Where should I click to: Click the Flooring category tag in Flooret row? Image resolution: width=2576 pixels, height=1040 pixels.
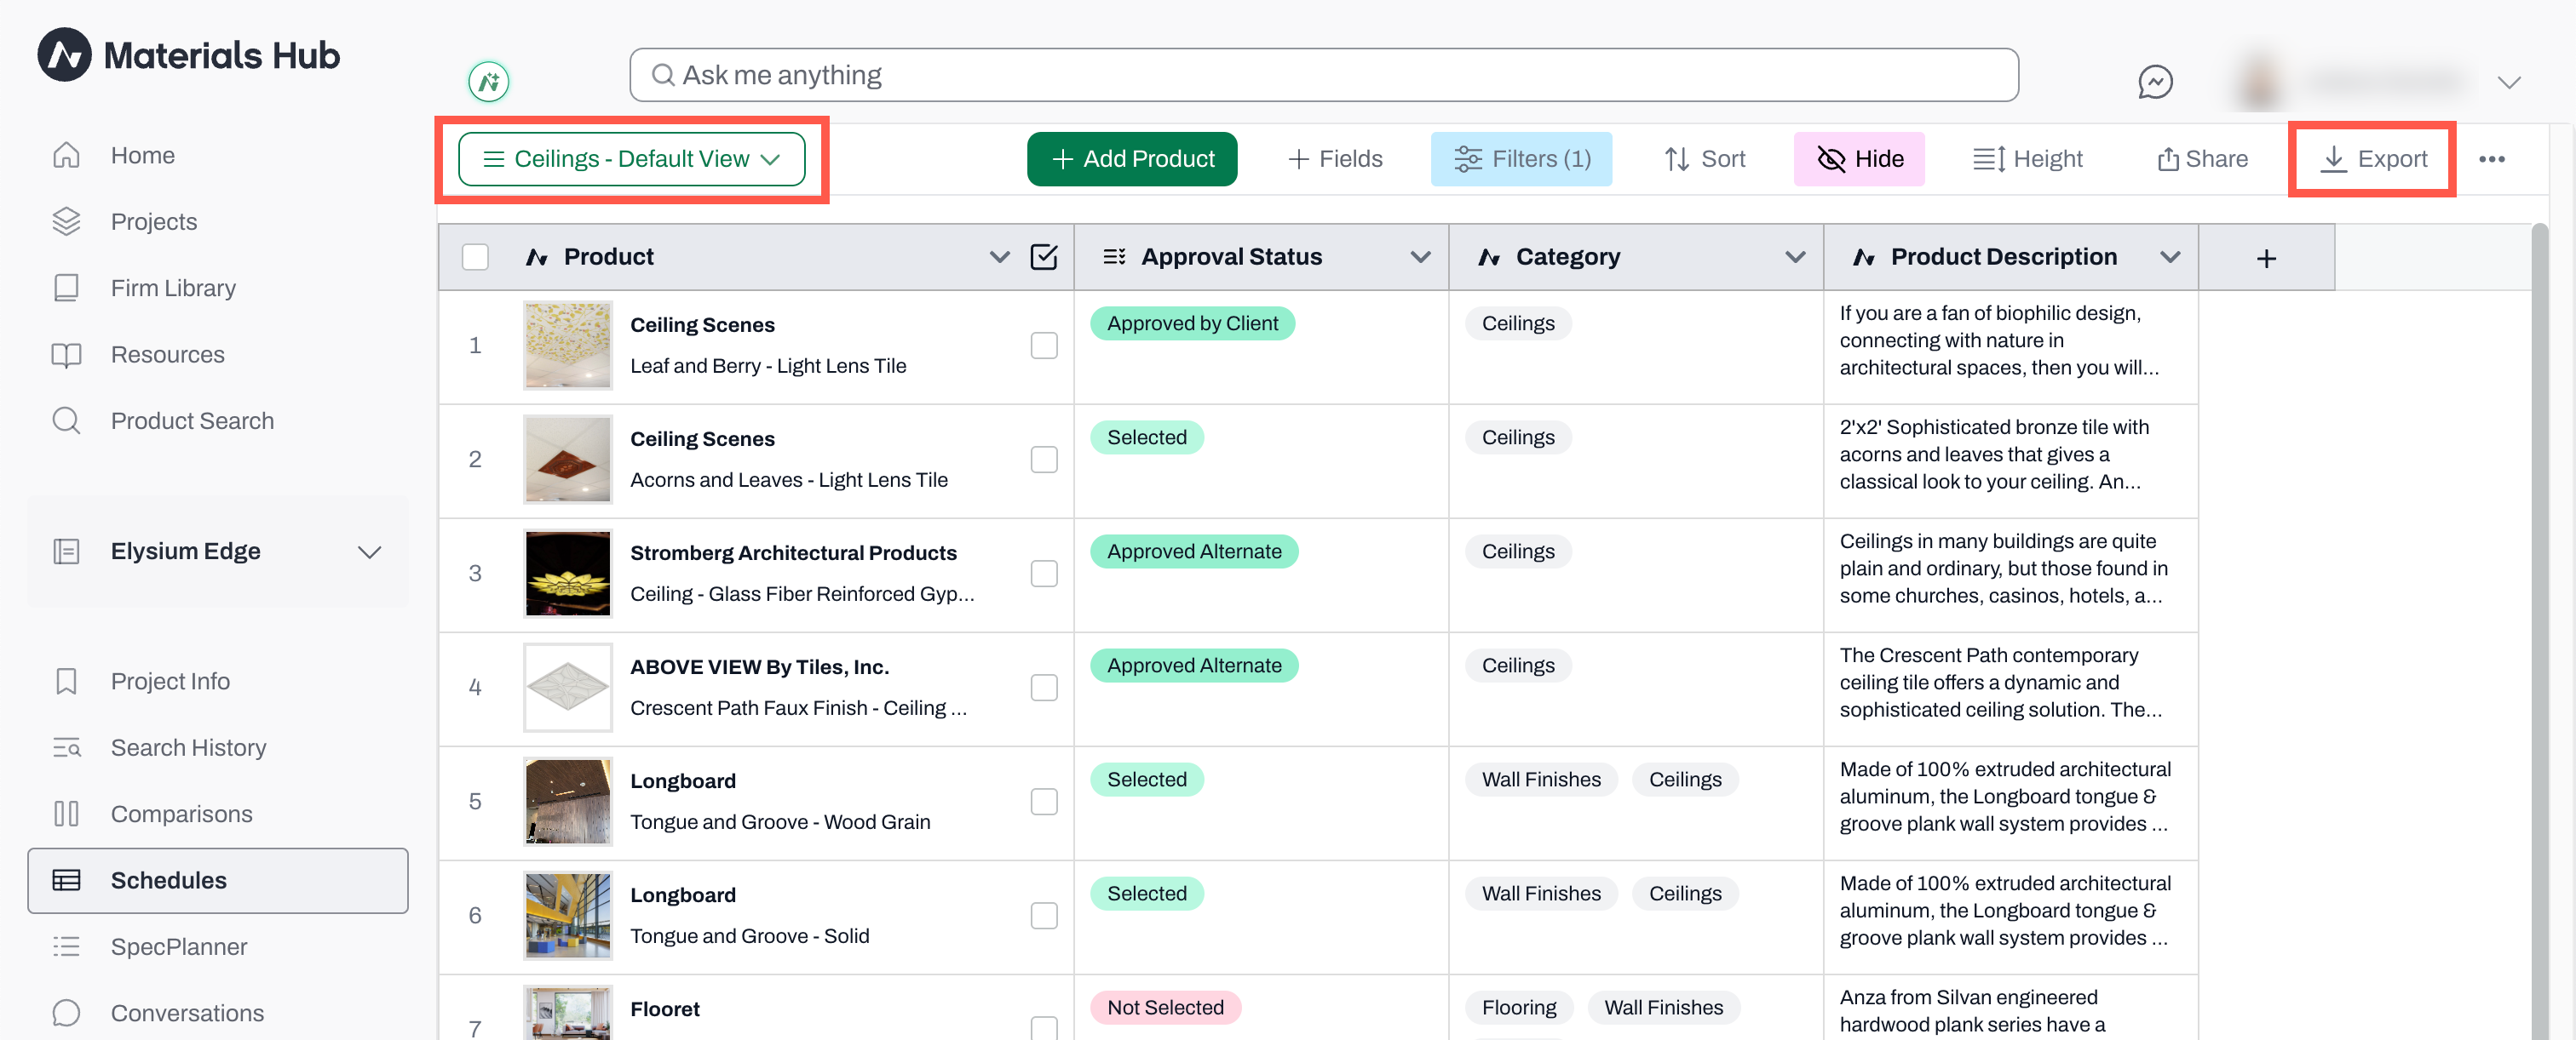(1518, 1007)
